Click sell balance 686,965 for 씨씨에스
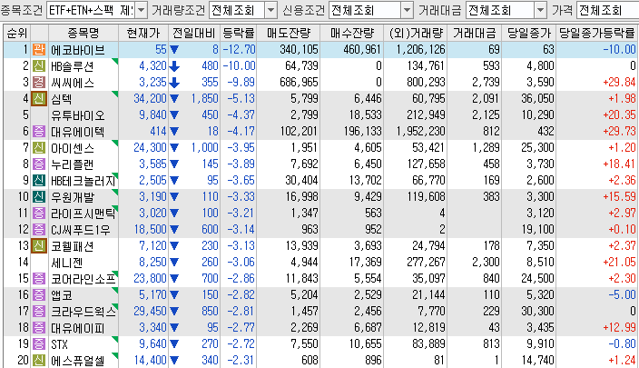Viewport: 639px width, 368px height. [299, 83]
